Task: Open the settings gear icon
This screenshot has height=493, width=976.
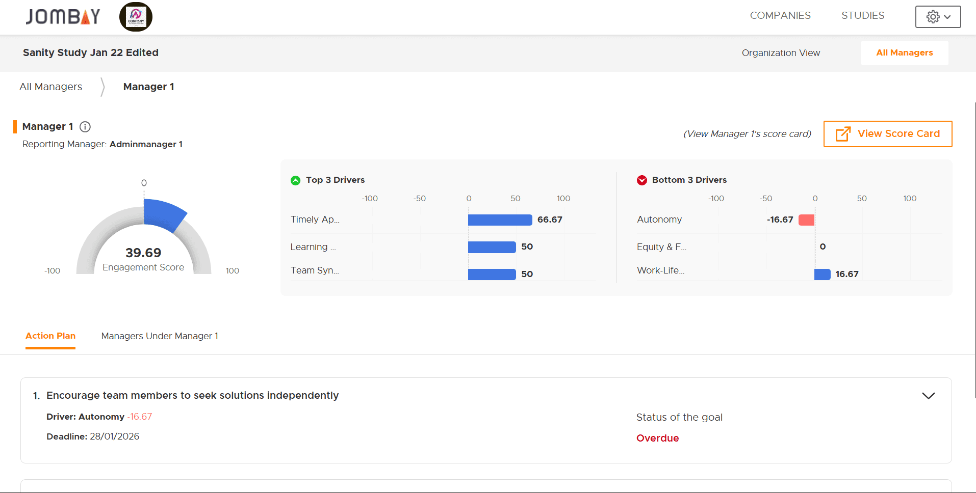Action: pyautogui.click(x=932, y=16)
